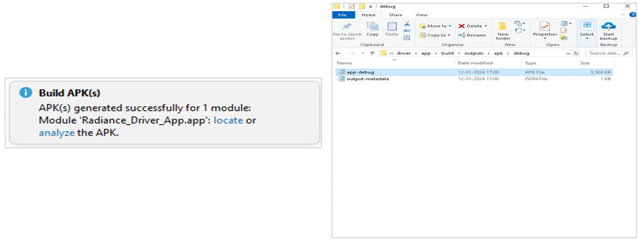Click the locate link in notification
Image resolution: width=639 pixels, height=241 pixels.
[229, 120]
